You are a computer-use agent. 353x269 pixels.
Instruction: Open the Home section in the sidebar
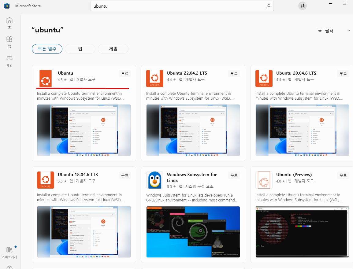click(9, 23)
